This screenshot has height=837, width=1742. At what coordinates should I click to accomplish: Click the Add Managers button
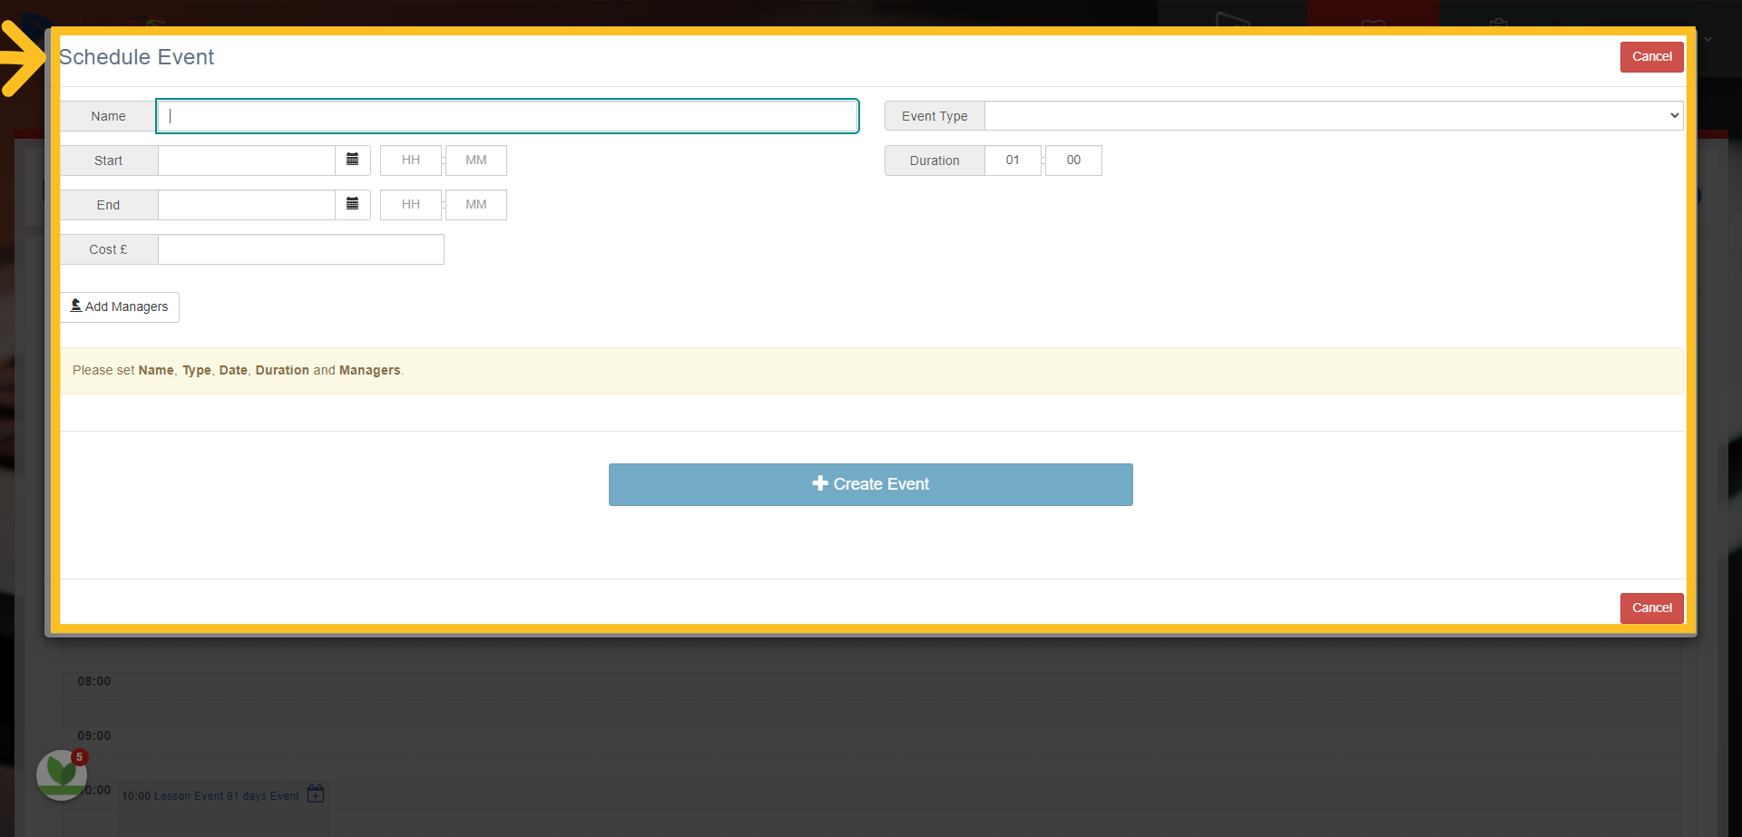[120, 307]
